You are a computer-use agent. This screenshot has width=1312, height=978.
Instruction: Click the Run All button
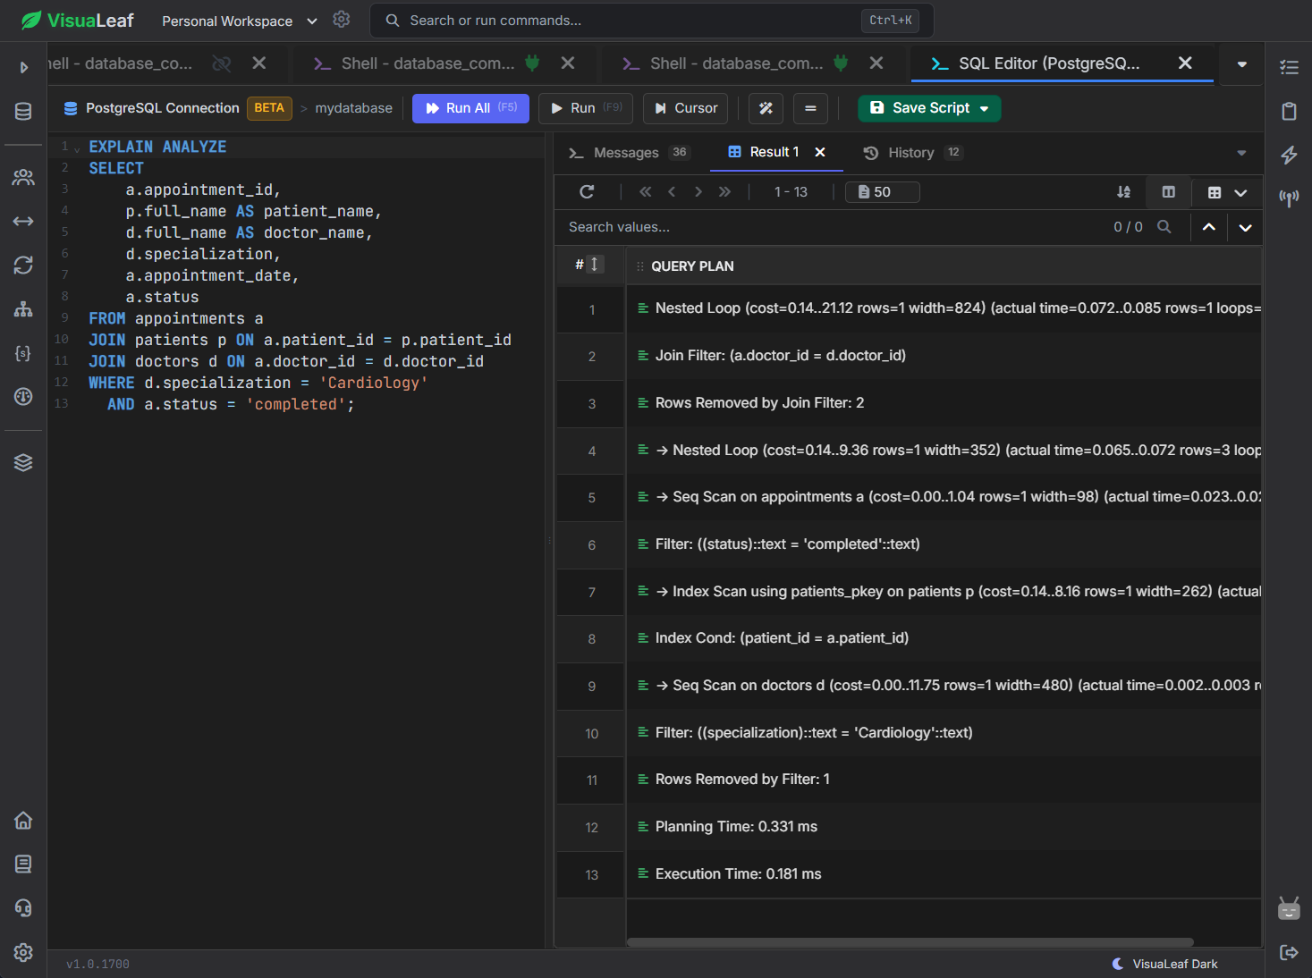tap(470, 108)
